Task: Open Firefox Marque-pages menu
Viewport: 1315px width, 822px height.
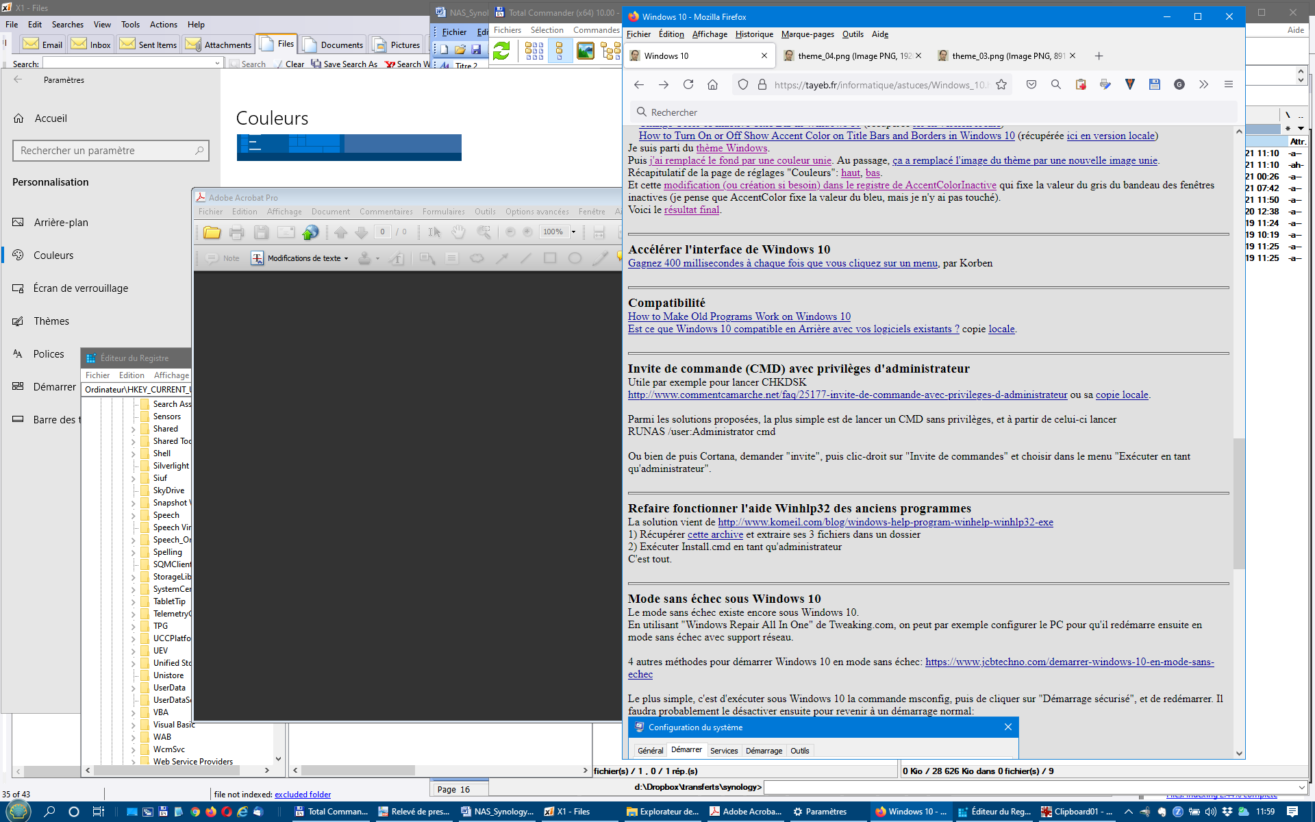Action: (807, 34)
